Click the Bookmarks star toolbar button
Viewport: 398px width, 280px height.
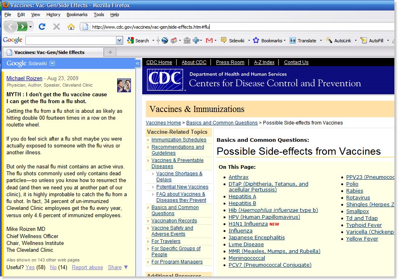[x=268, y=41]
